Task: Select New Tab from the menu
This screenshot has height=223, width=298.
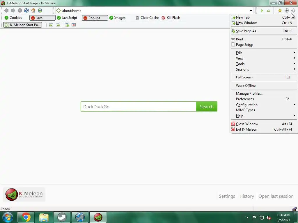Action: (x=264, y=17)
